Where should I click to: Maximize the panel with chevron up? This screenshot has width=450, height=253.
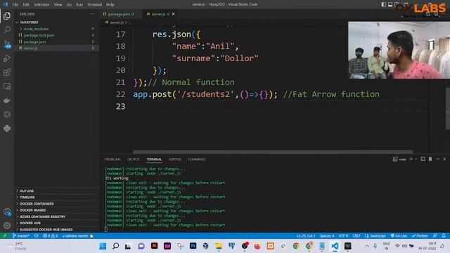tap(437, 159)
